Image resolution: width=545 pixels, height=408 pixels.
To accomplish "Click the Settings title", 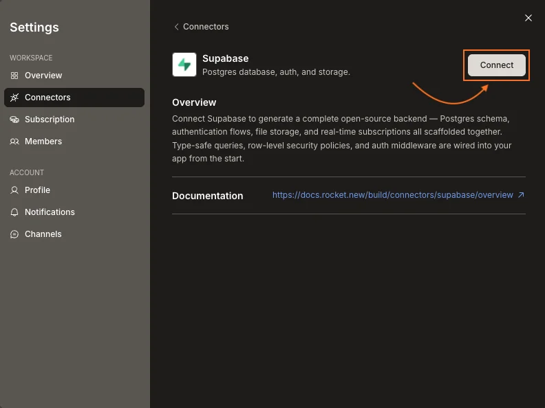I will click(34, 27).
